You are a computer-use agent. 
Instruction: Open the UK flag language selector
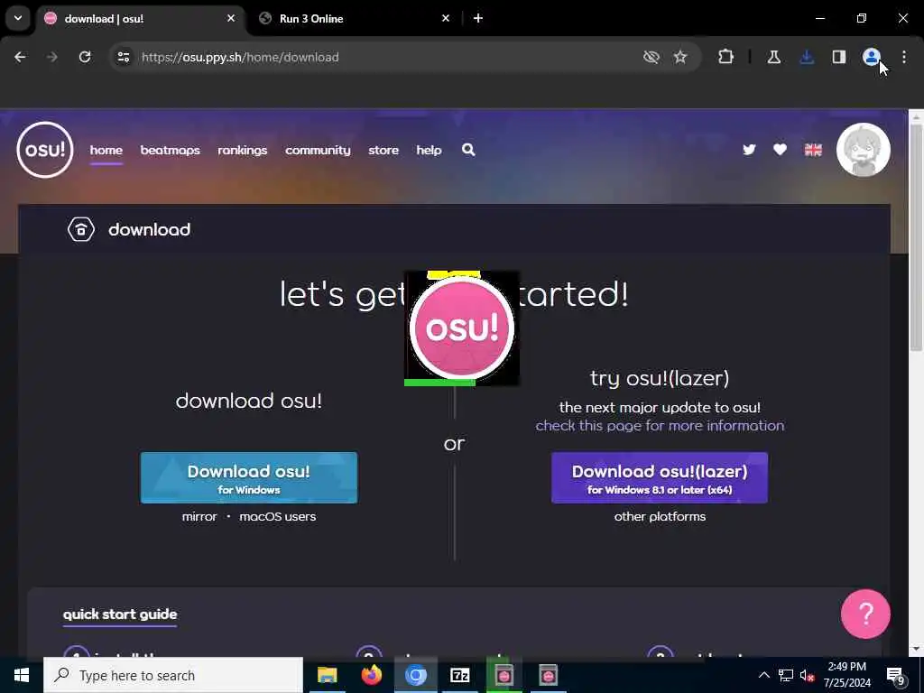(x=813, y=150)
